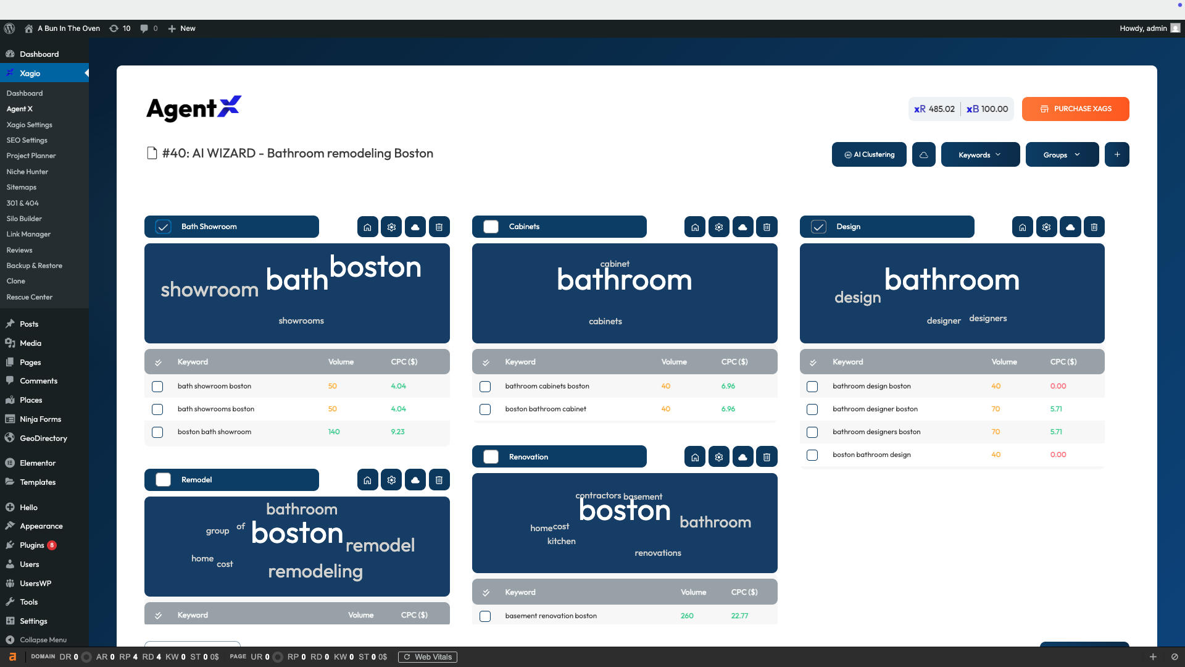Open the Keywords dropdown
Image resolution: width=1185 pixels, height=667 pixels.
click(980, 154)
